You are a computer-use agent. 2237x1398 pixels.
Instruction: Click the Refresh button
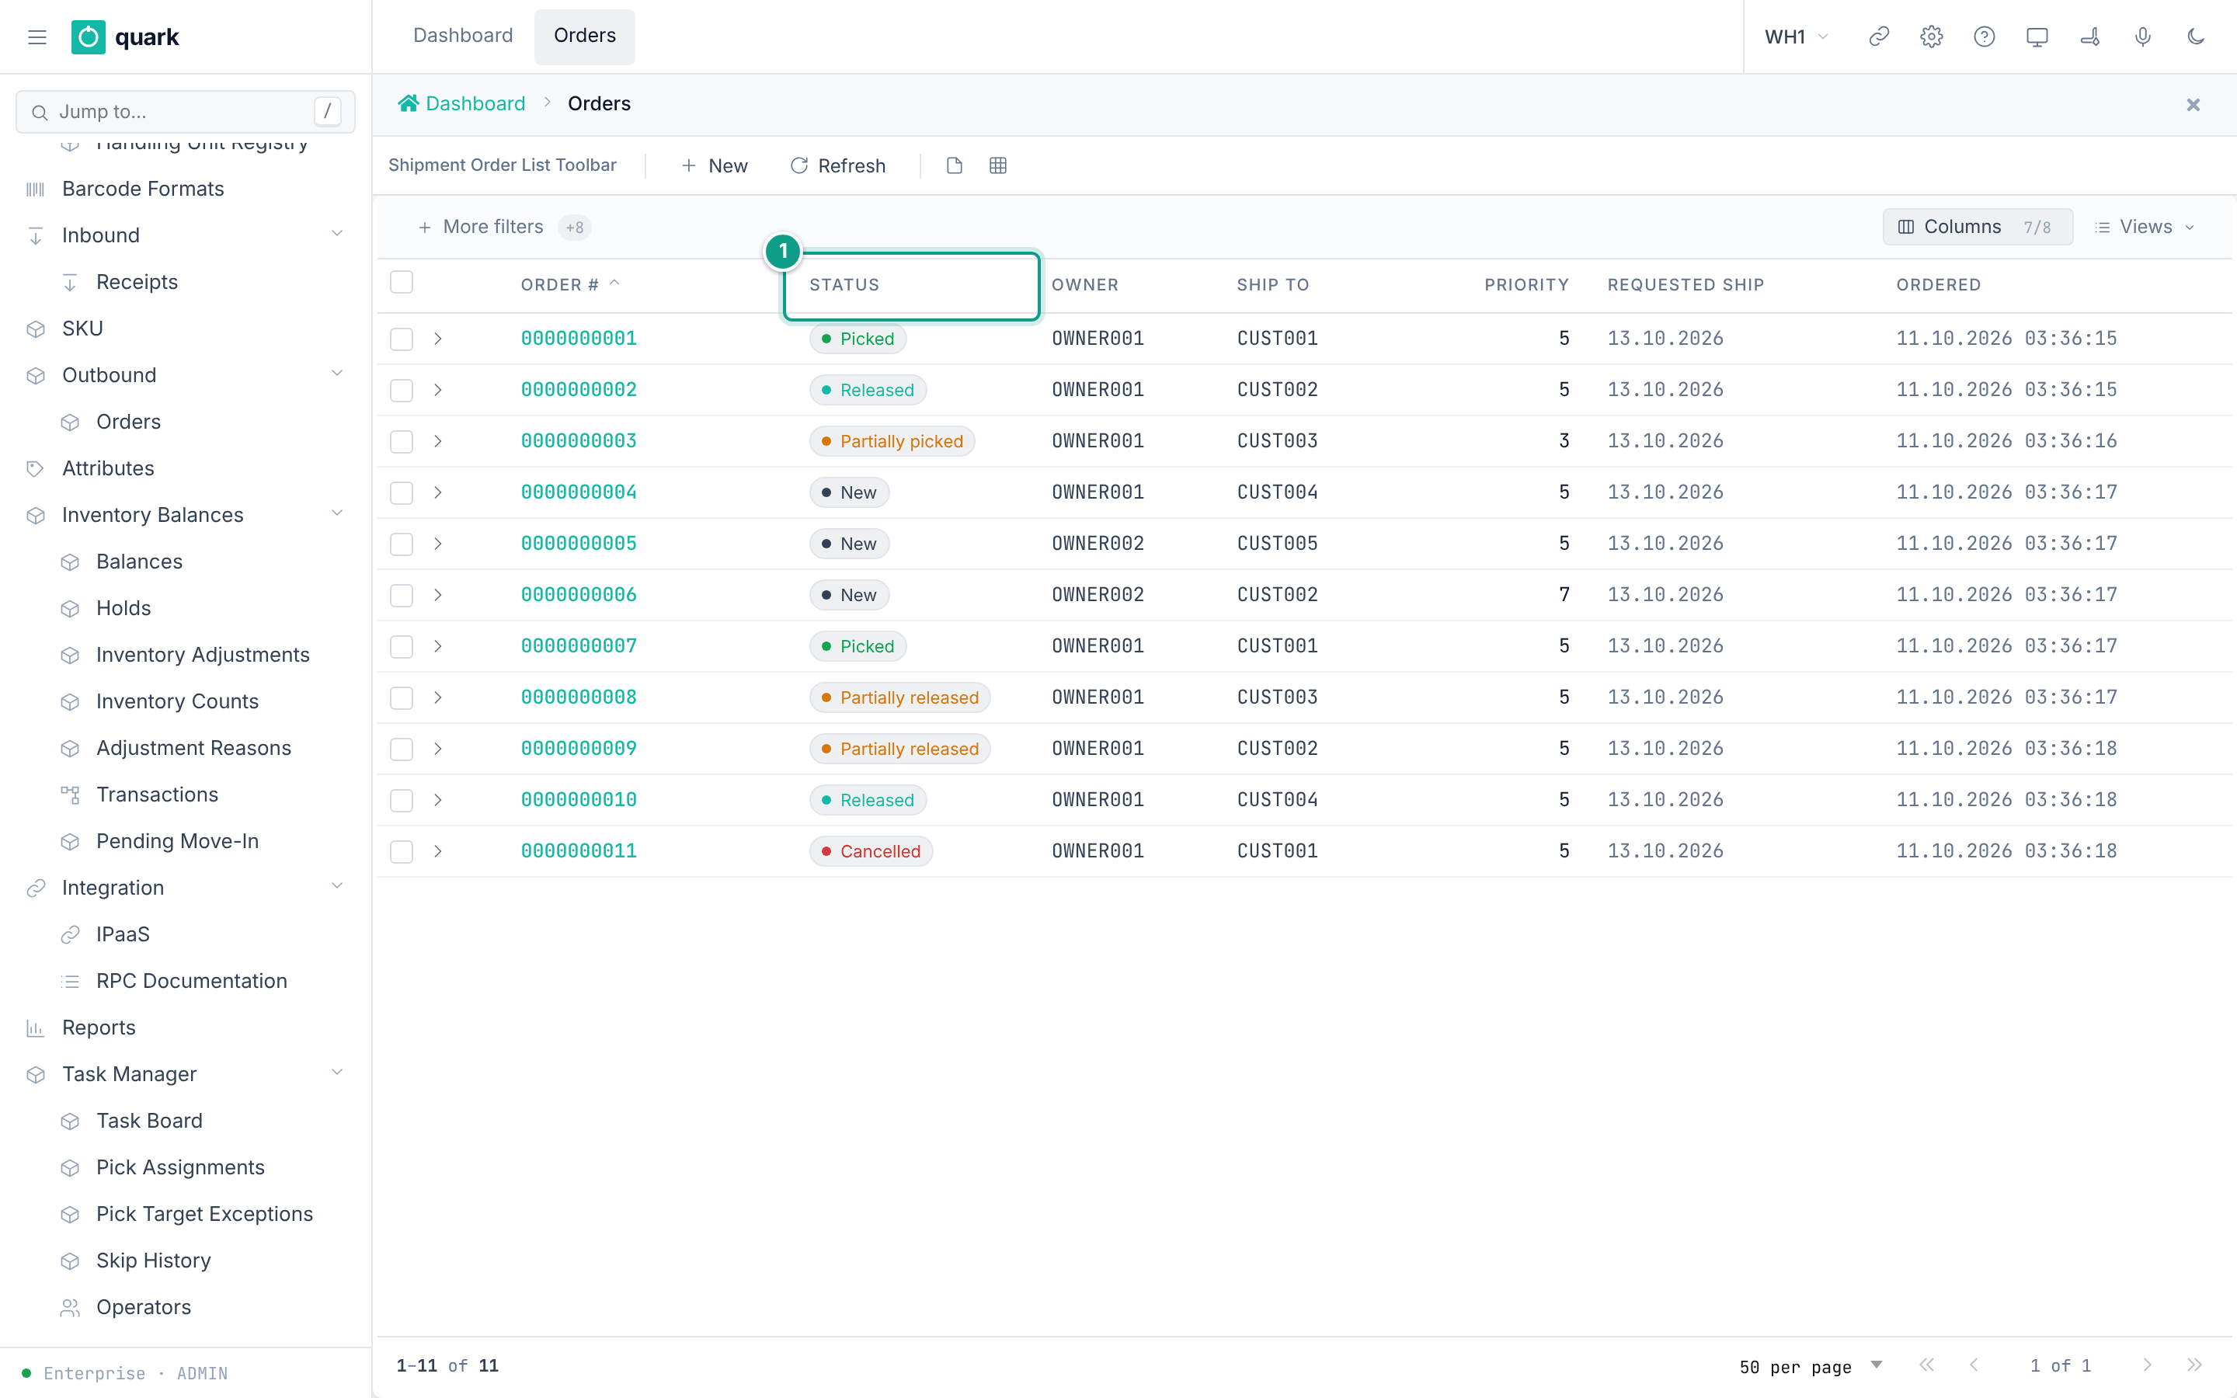(x=837, y=165)
